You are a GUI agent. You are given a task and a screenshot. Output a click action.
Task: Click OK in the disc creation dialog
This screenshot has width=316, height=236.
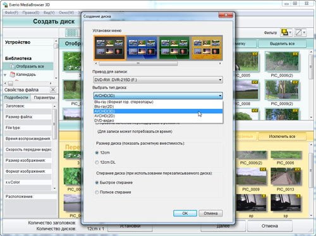click(x=185, y=213)
